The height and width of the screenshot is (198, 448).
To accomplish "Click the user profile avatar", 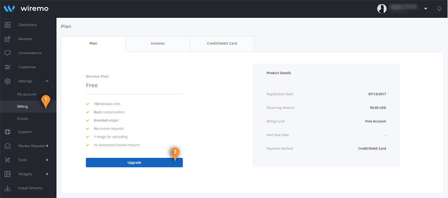I will point(382,9).
